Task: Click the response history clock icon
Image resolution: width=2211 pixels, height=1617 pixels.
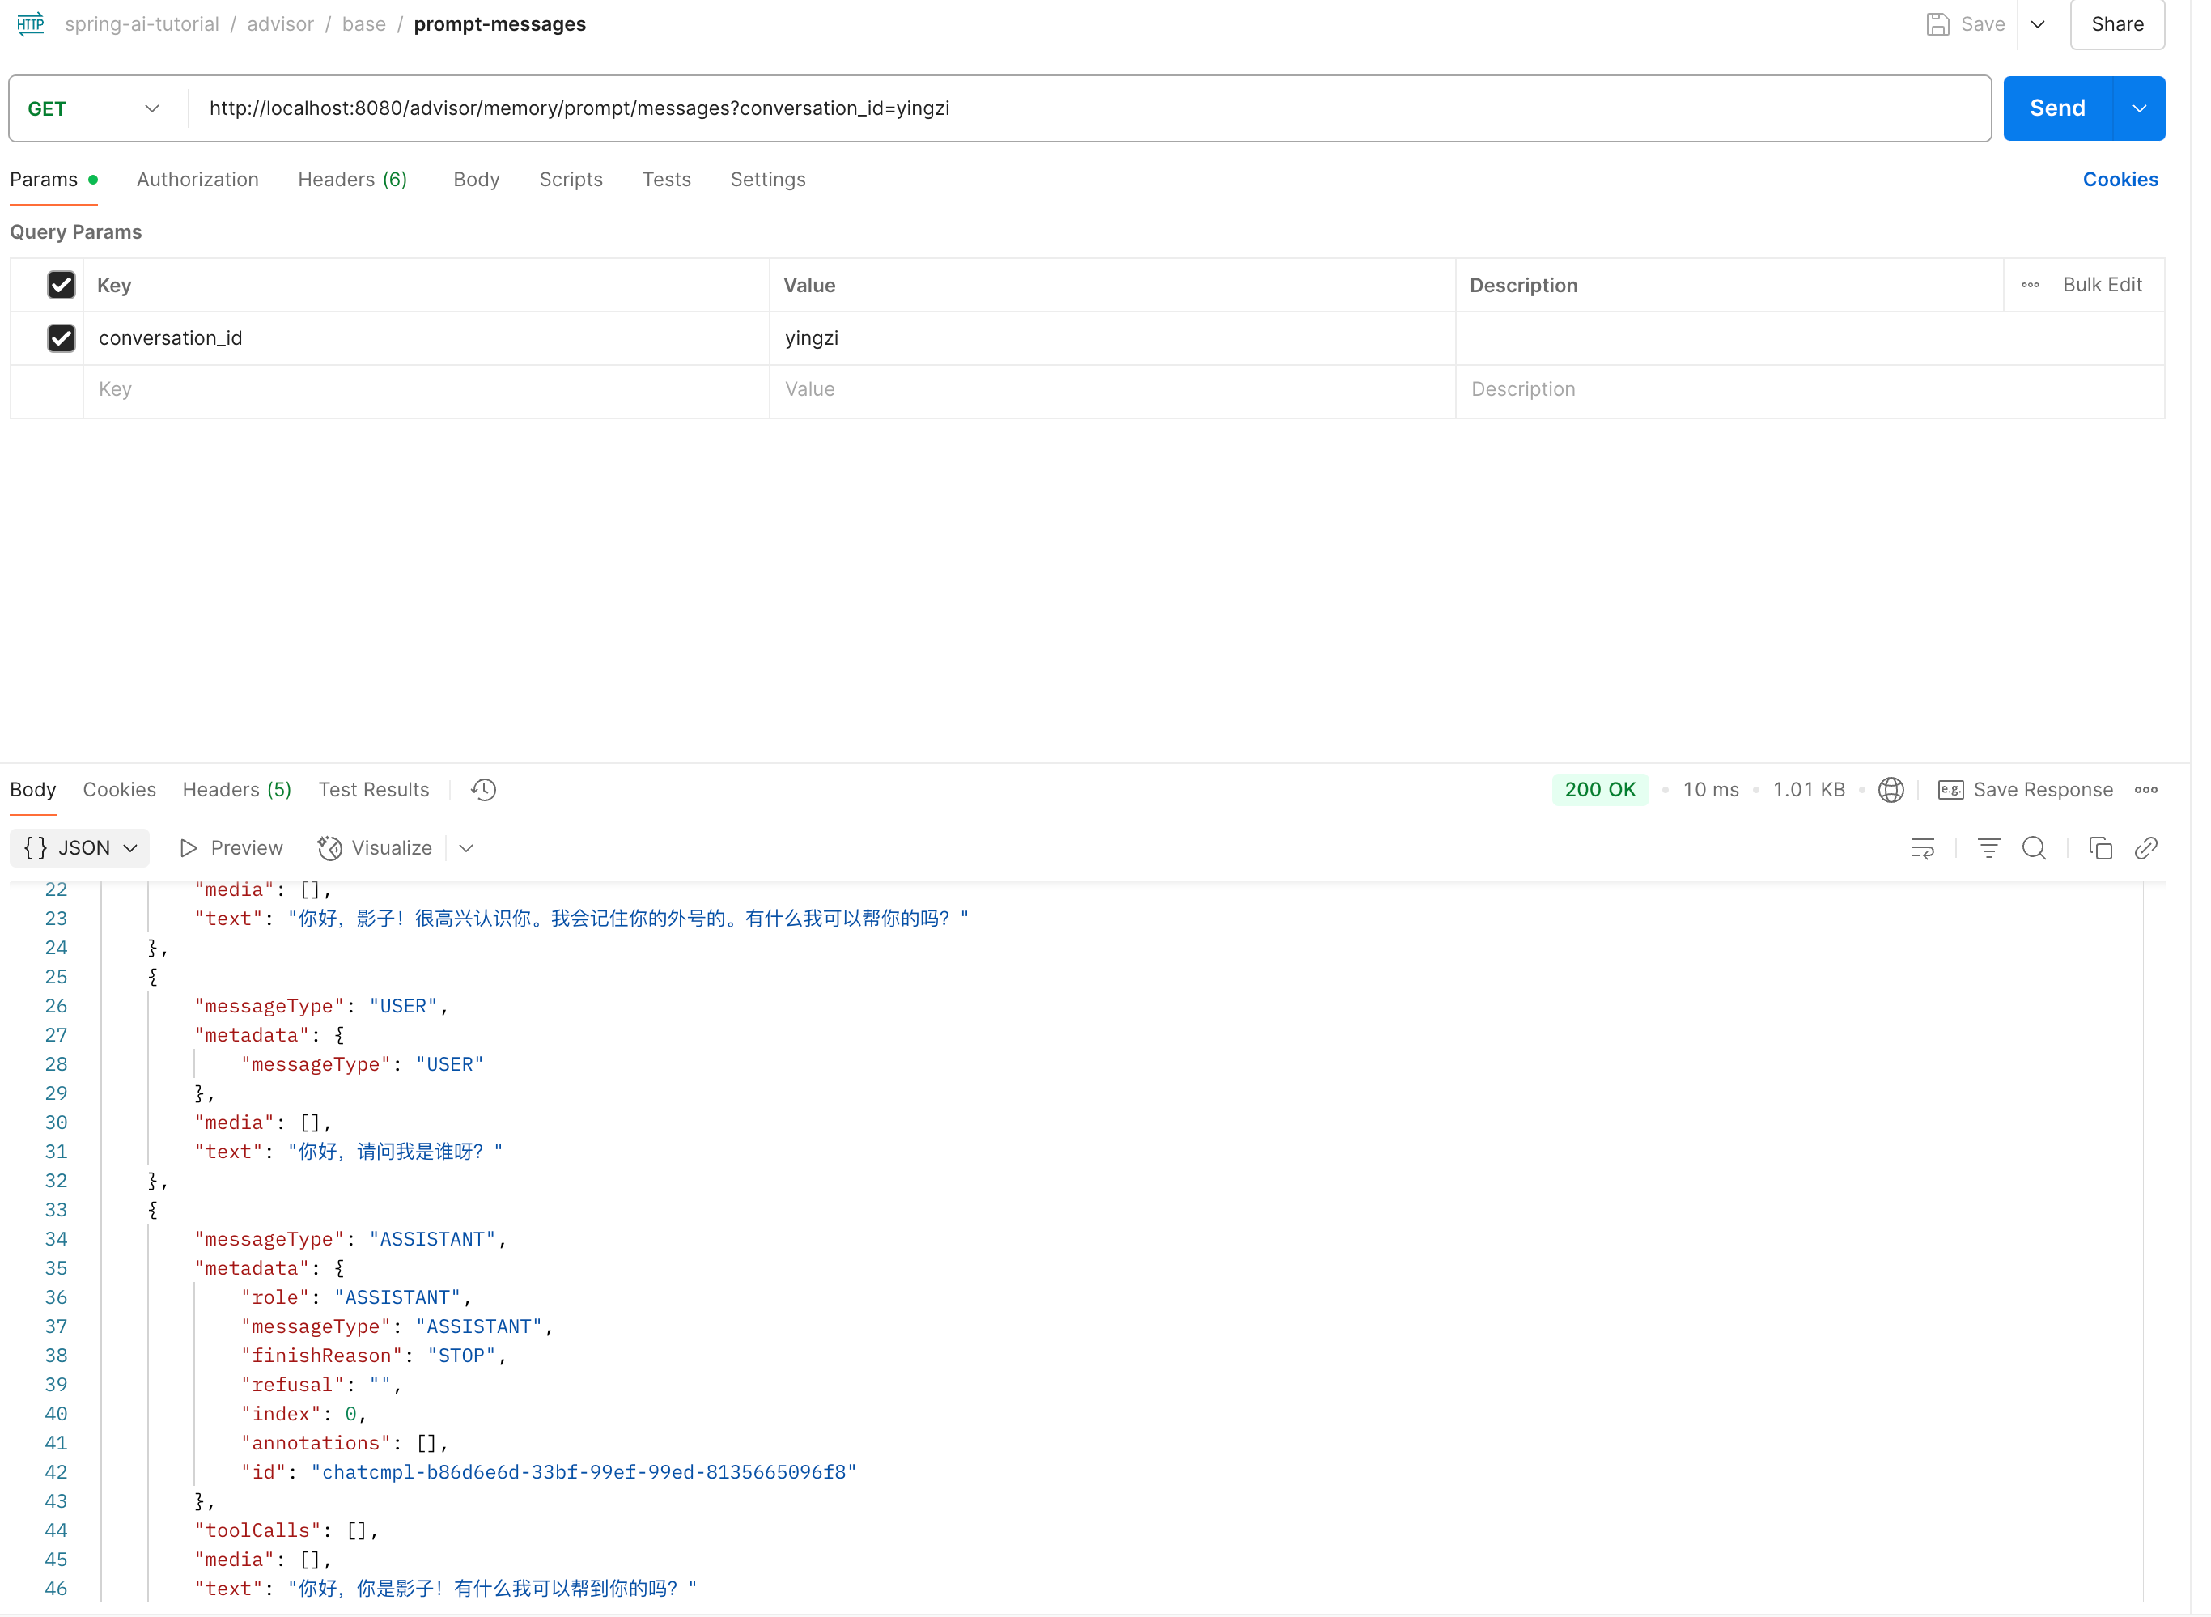Action: tap(483, 790)
